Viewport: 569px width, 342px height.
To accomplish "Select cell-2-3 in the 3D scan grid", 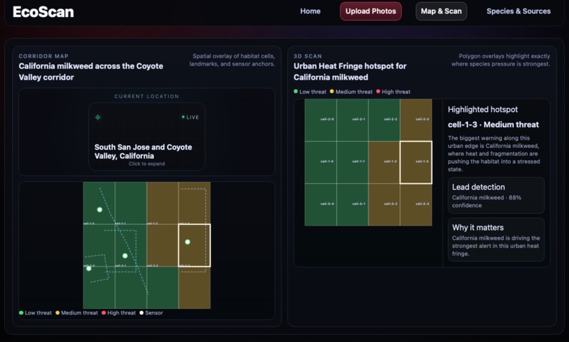I will point(417,120).
